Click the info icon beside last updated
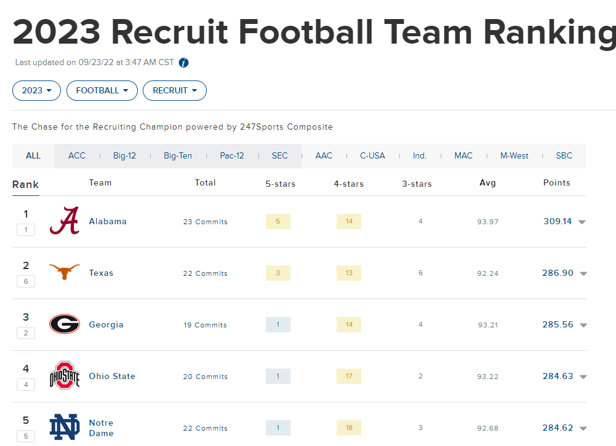 point(183,63)
